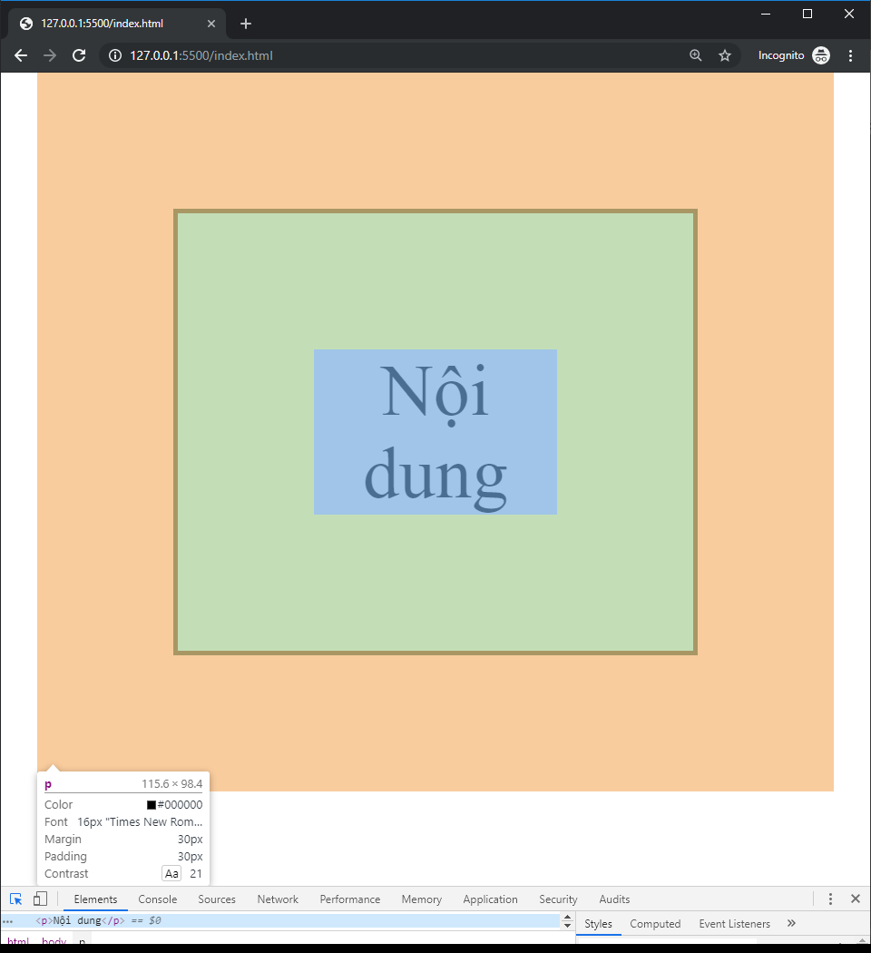The height and width of the screenshot is (953, 871).
Task: Open Chrome's three-dot menu
Action: tap(850, 55)
